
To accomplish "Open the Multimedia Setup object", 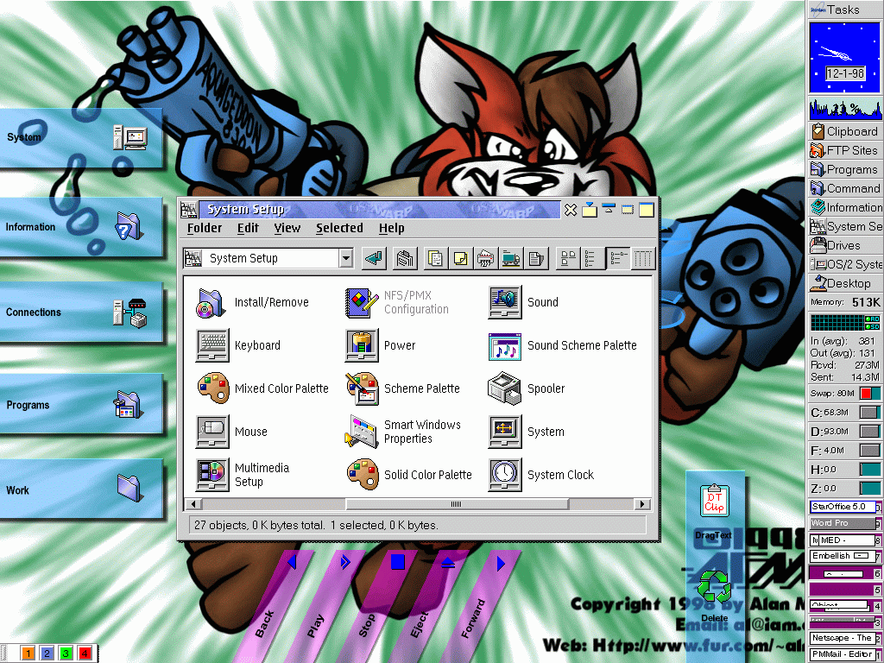I will coord(212,475).
